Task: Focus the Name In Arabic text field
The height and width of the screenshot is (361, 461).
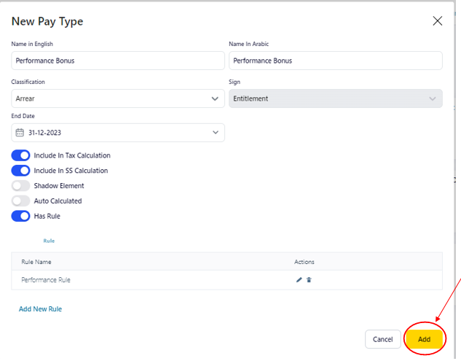Action: click(335, 61)
